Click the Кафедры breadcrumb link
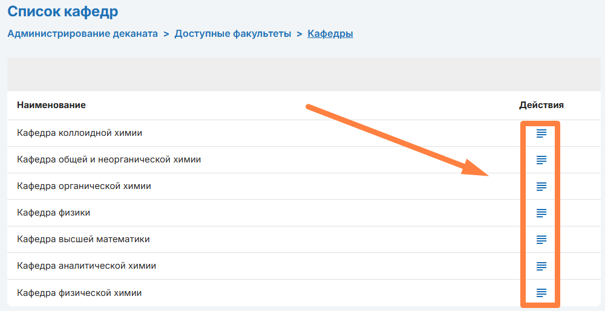The width and height of the screenshot is (605, 311). click(x=330, y=34)
